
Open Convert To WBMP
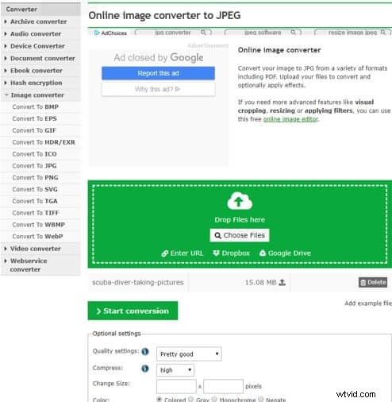[38, 225]
